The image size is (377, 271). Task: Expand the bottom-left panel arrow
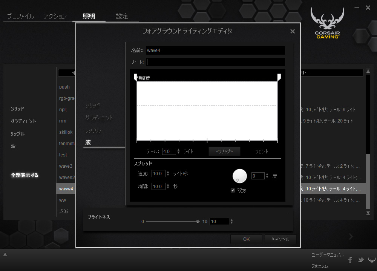pyautogui.click(x=5, y=254)
